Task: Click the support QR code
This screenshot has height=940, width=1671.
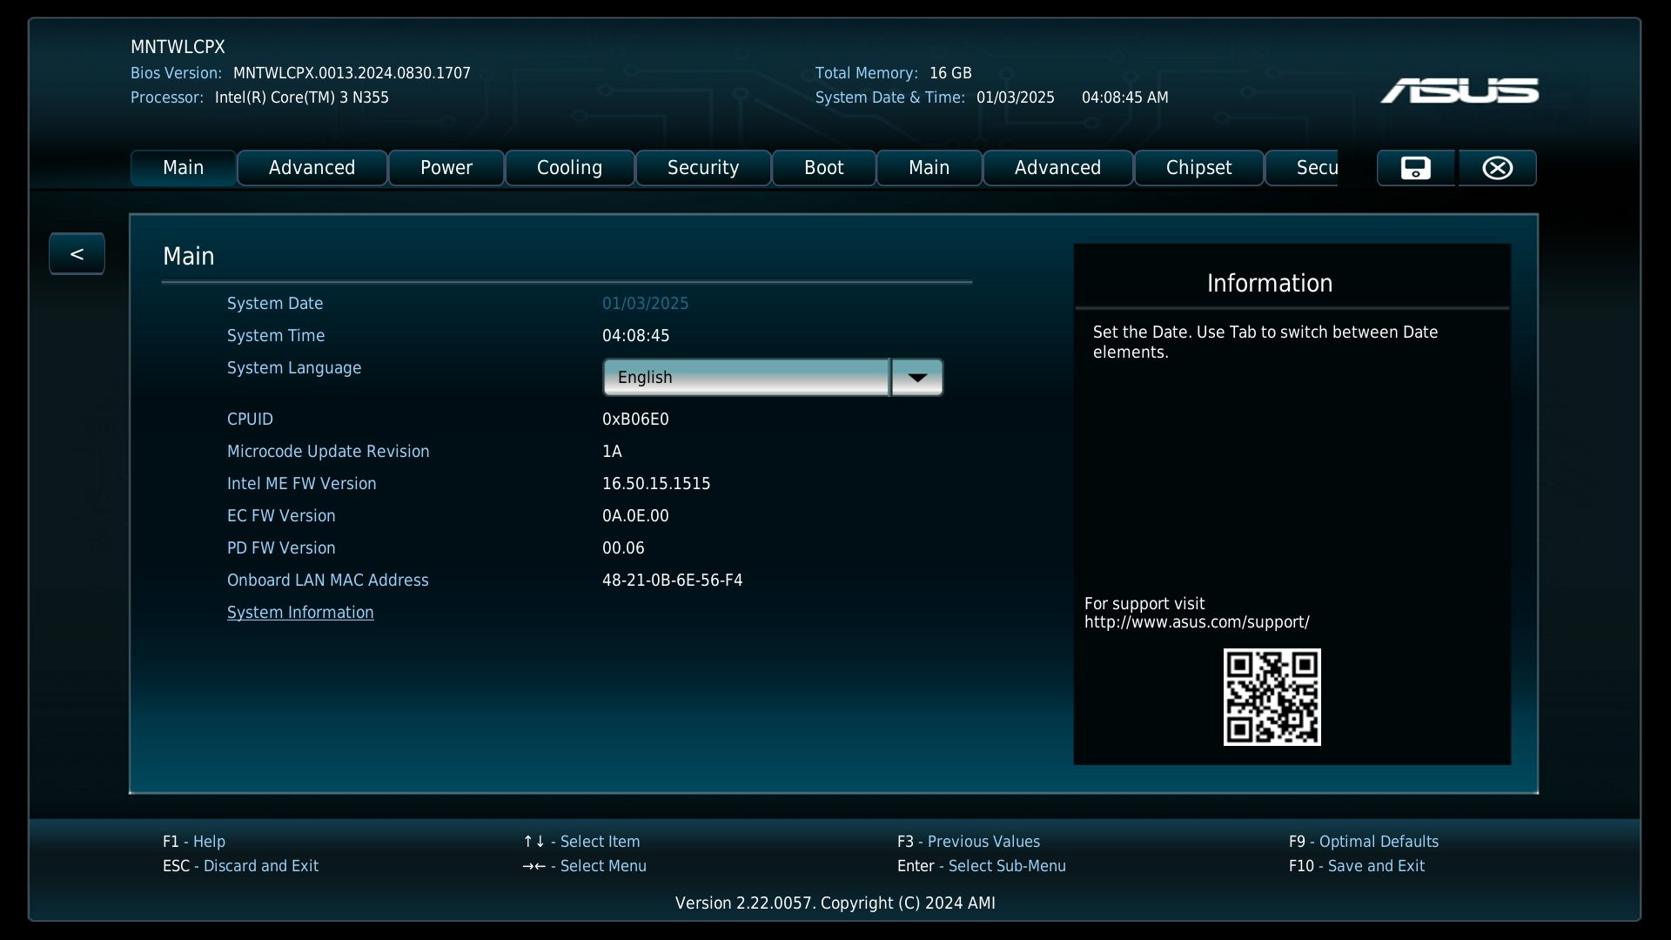Action: (1272, 696)
